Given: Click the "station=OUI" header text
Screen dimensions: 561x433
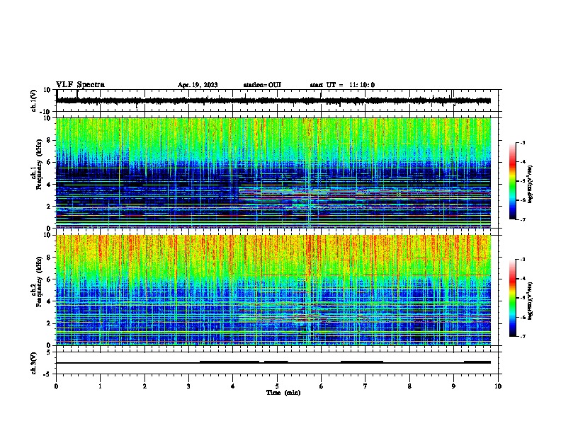Looking at the screenshot, I should click(262, 85).
